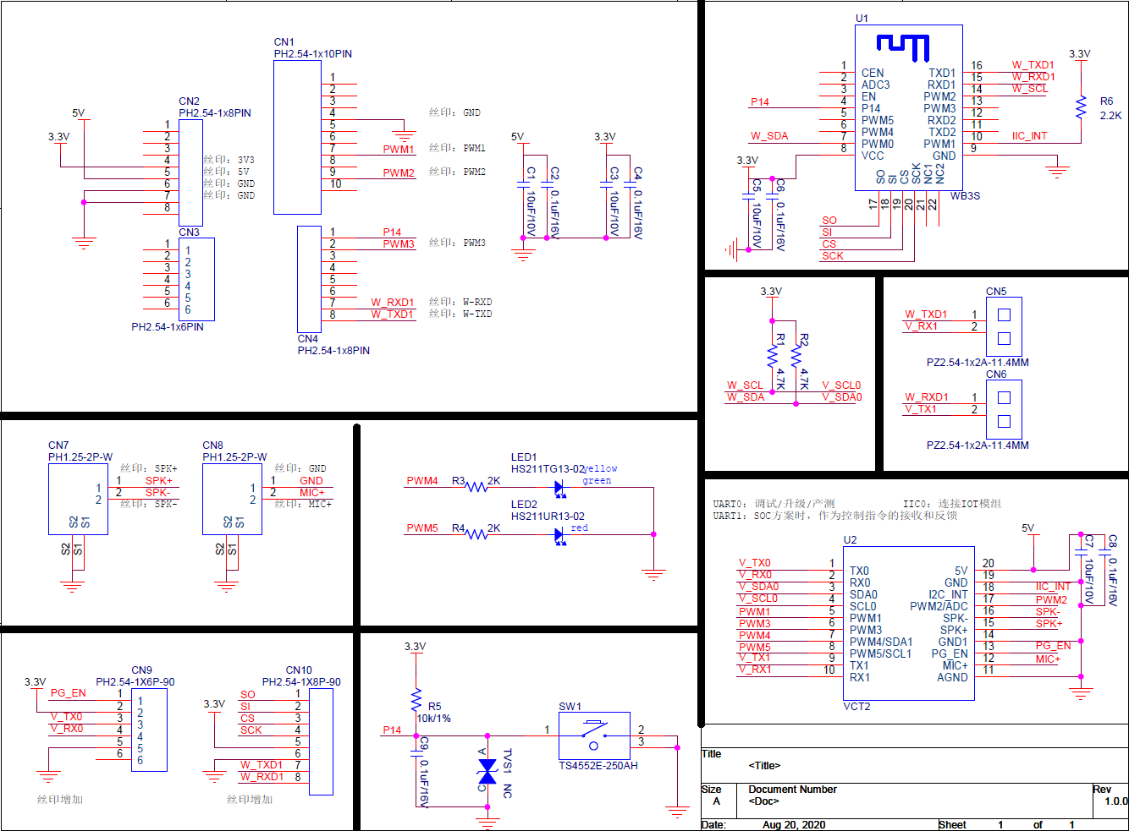Select the LED2 red diode symbol
This screenshot has height=831, width=1129.
pyautogui.click(x=559, y=536)
